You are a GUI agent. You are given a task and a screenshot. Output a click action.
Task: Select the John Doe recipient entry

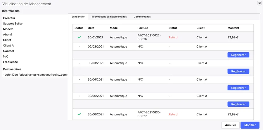[35, 75]
